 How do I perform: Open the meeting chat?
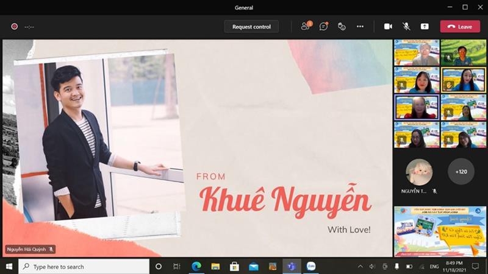[324, 26]
